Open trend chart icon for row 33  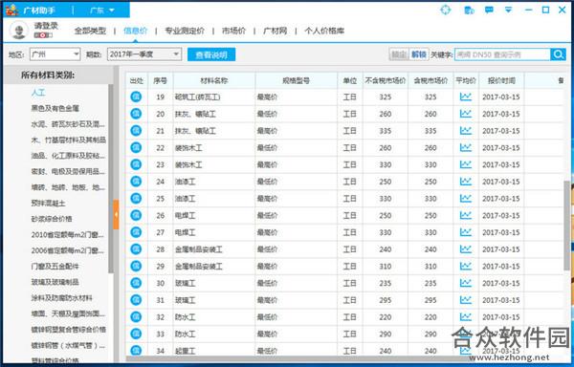[466, 334]
